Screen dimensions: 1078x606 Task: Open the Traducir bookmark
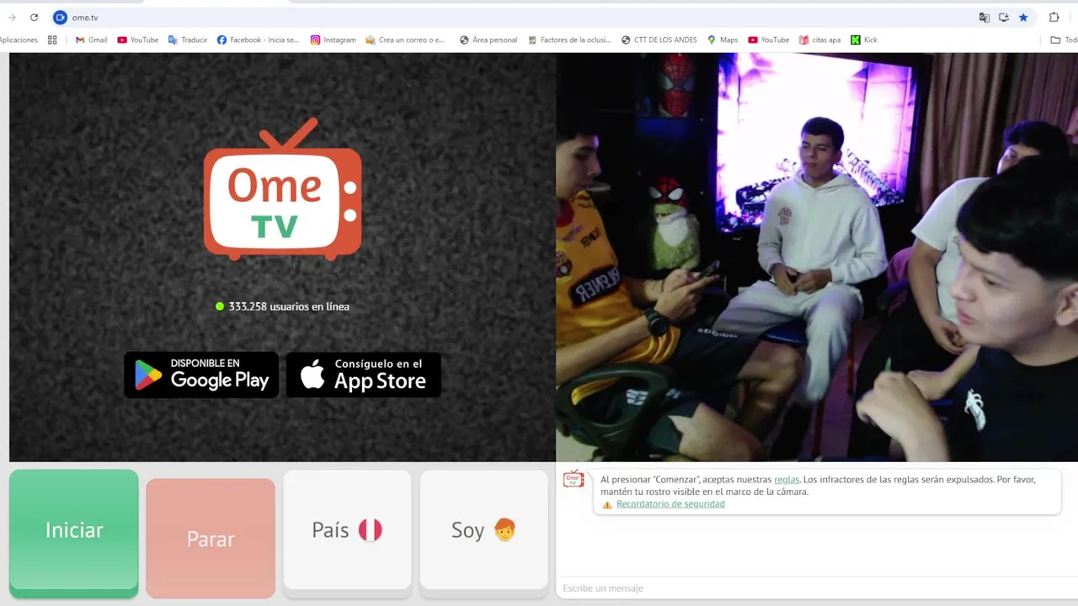[x=188, y=40]
